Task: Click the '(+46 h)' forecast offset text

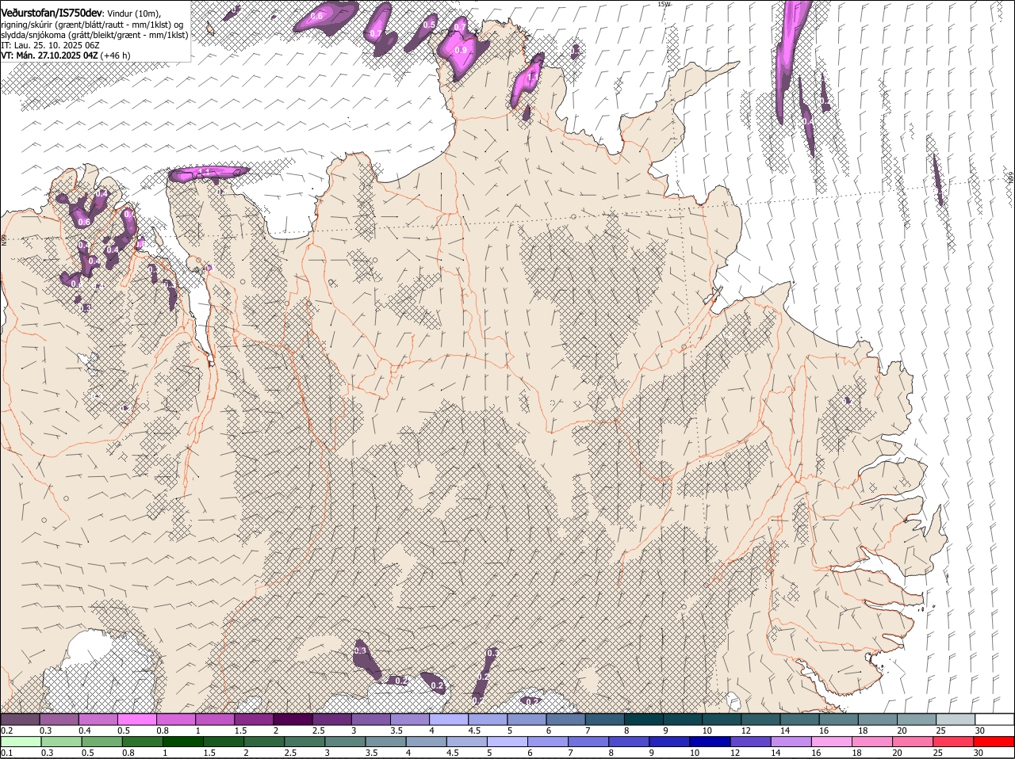Action: point(116,55)
